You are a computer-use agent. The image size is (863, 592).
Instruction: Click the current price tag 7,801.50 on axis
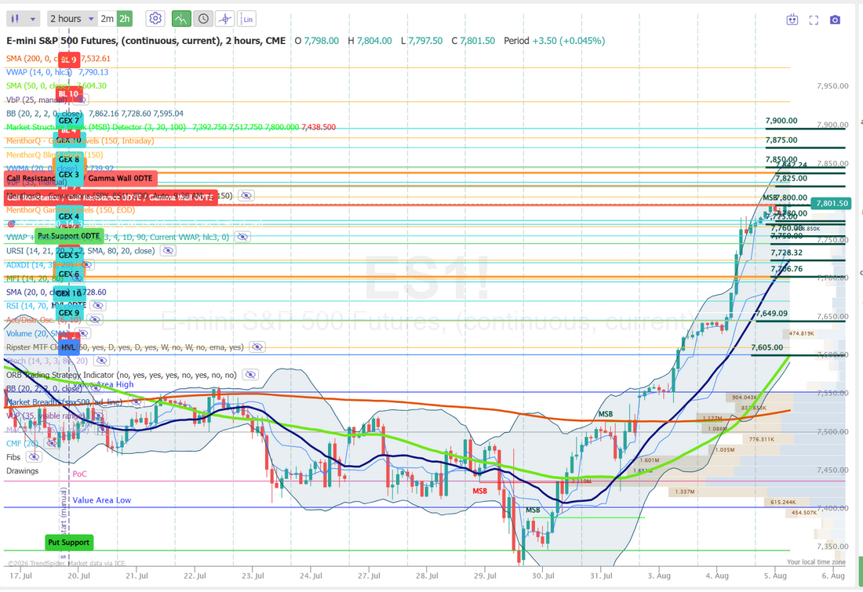click(x=832, y=204)
